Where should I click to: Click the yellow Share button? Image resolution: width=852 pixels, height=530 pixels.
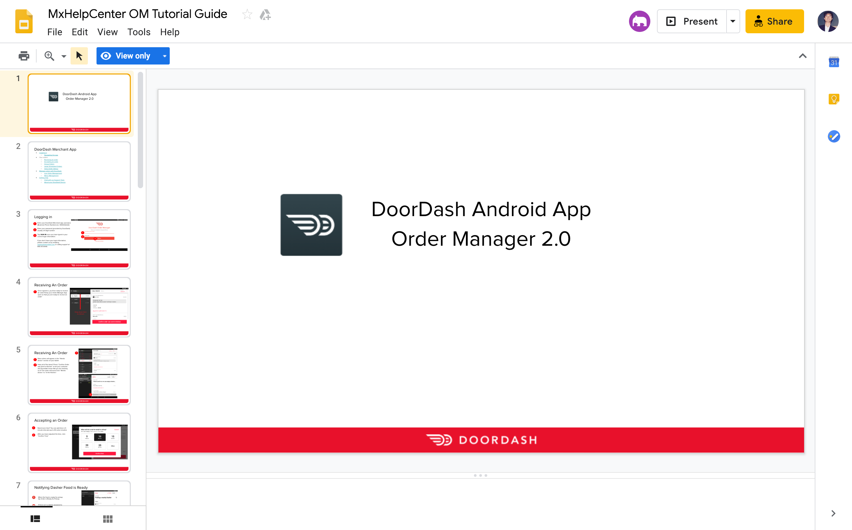774,21
